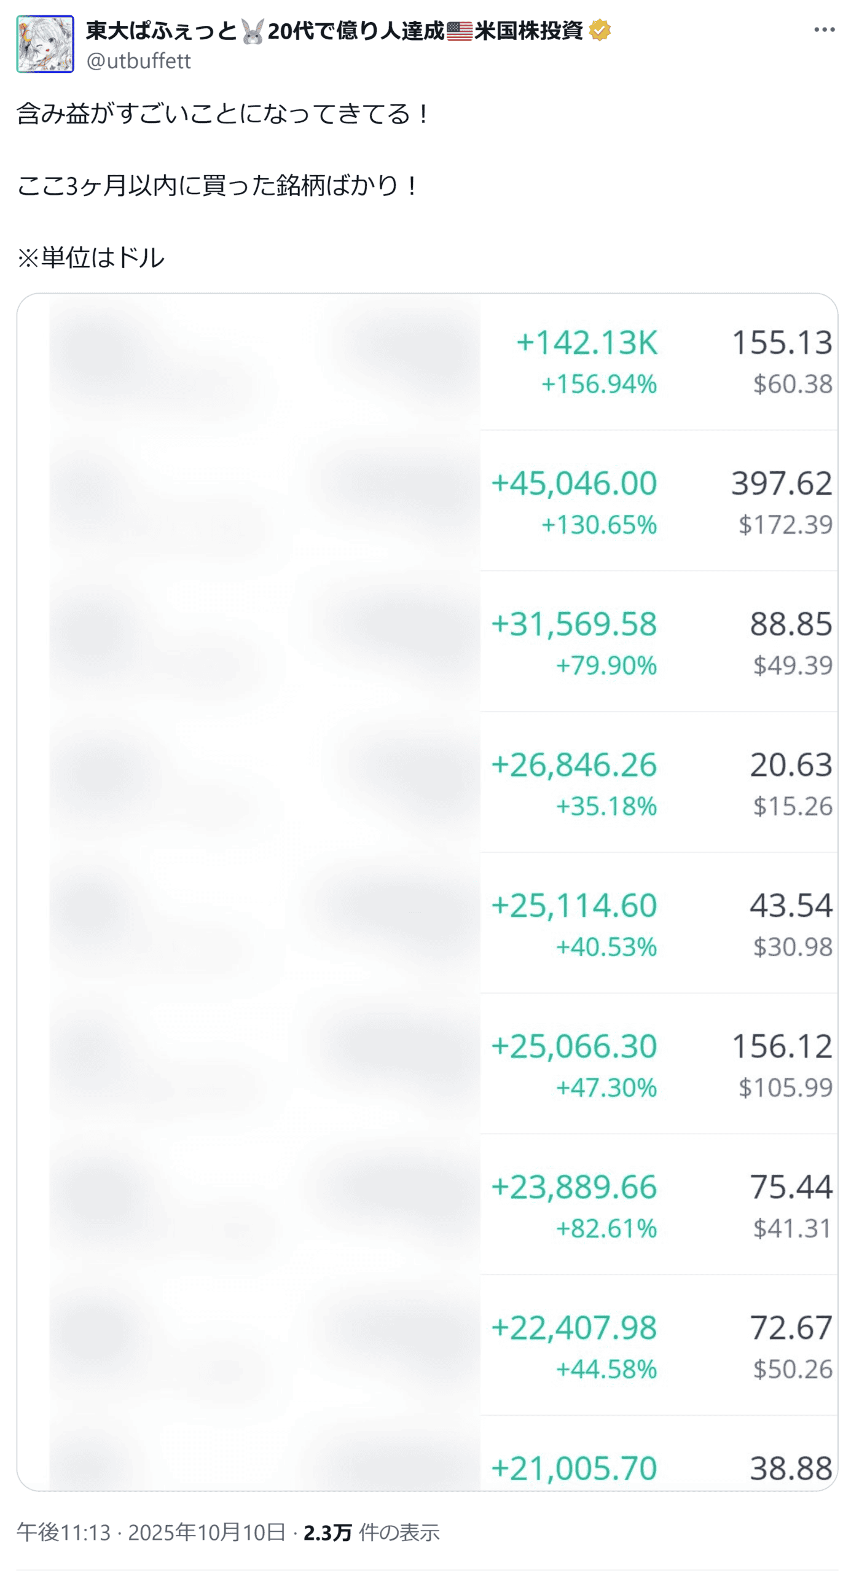The width and height of the screenshot is (851, 1573).
Task: Click the 午後11:13 post timestamp
Action: 63,1532
